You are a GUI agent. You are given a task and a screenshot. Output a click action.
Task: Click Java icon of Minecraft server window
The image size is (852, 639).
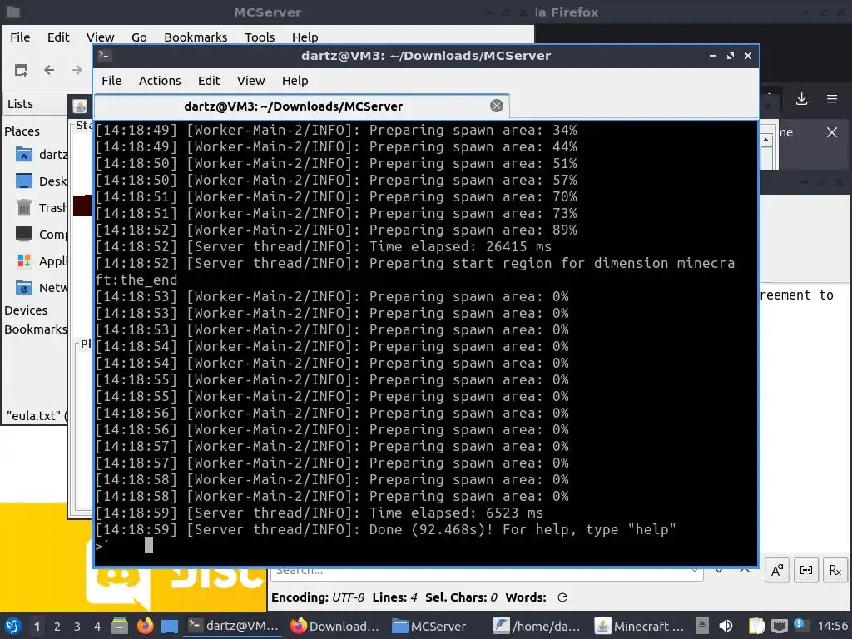pos(80,106)
